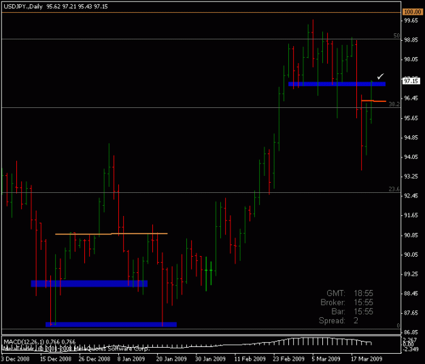Click the 95.65 price axis label

click(x=411, y=118)
